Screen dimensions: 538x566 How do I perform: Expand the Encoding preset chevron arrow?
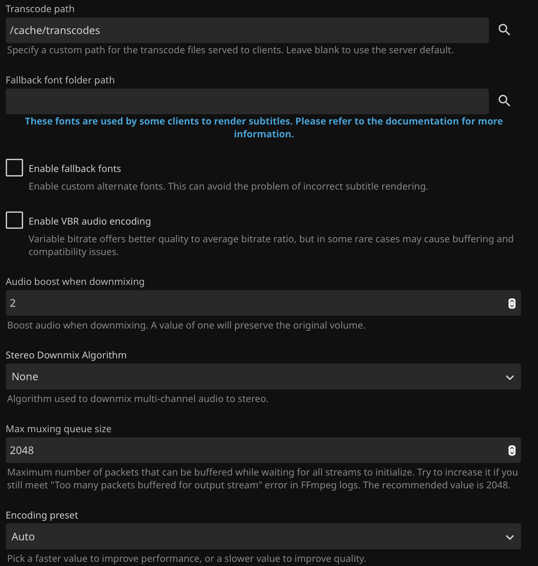click(509, 537)
